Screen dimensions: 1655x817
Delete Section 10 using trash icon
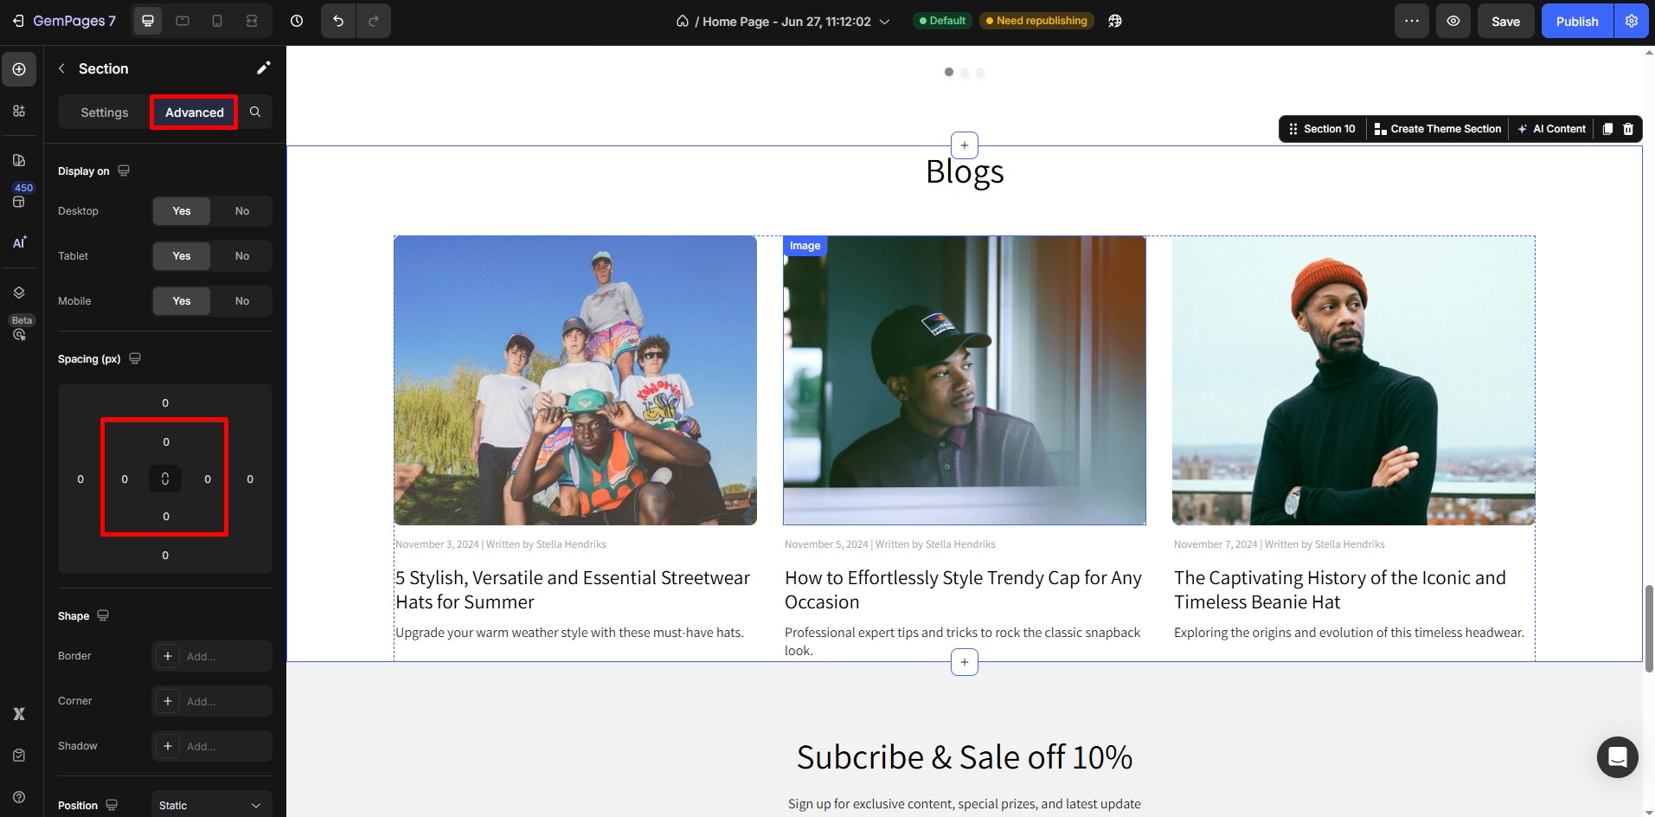(1628, 129)
